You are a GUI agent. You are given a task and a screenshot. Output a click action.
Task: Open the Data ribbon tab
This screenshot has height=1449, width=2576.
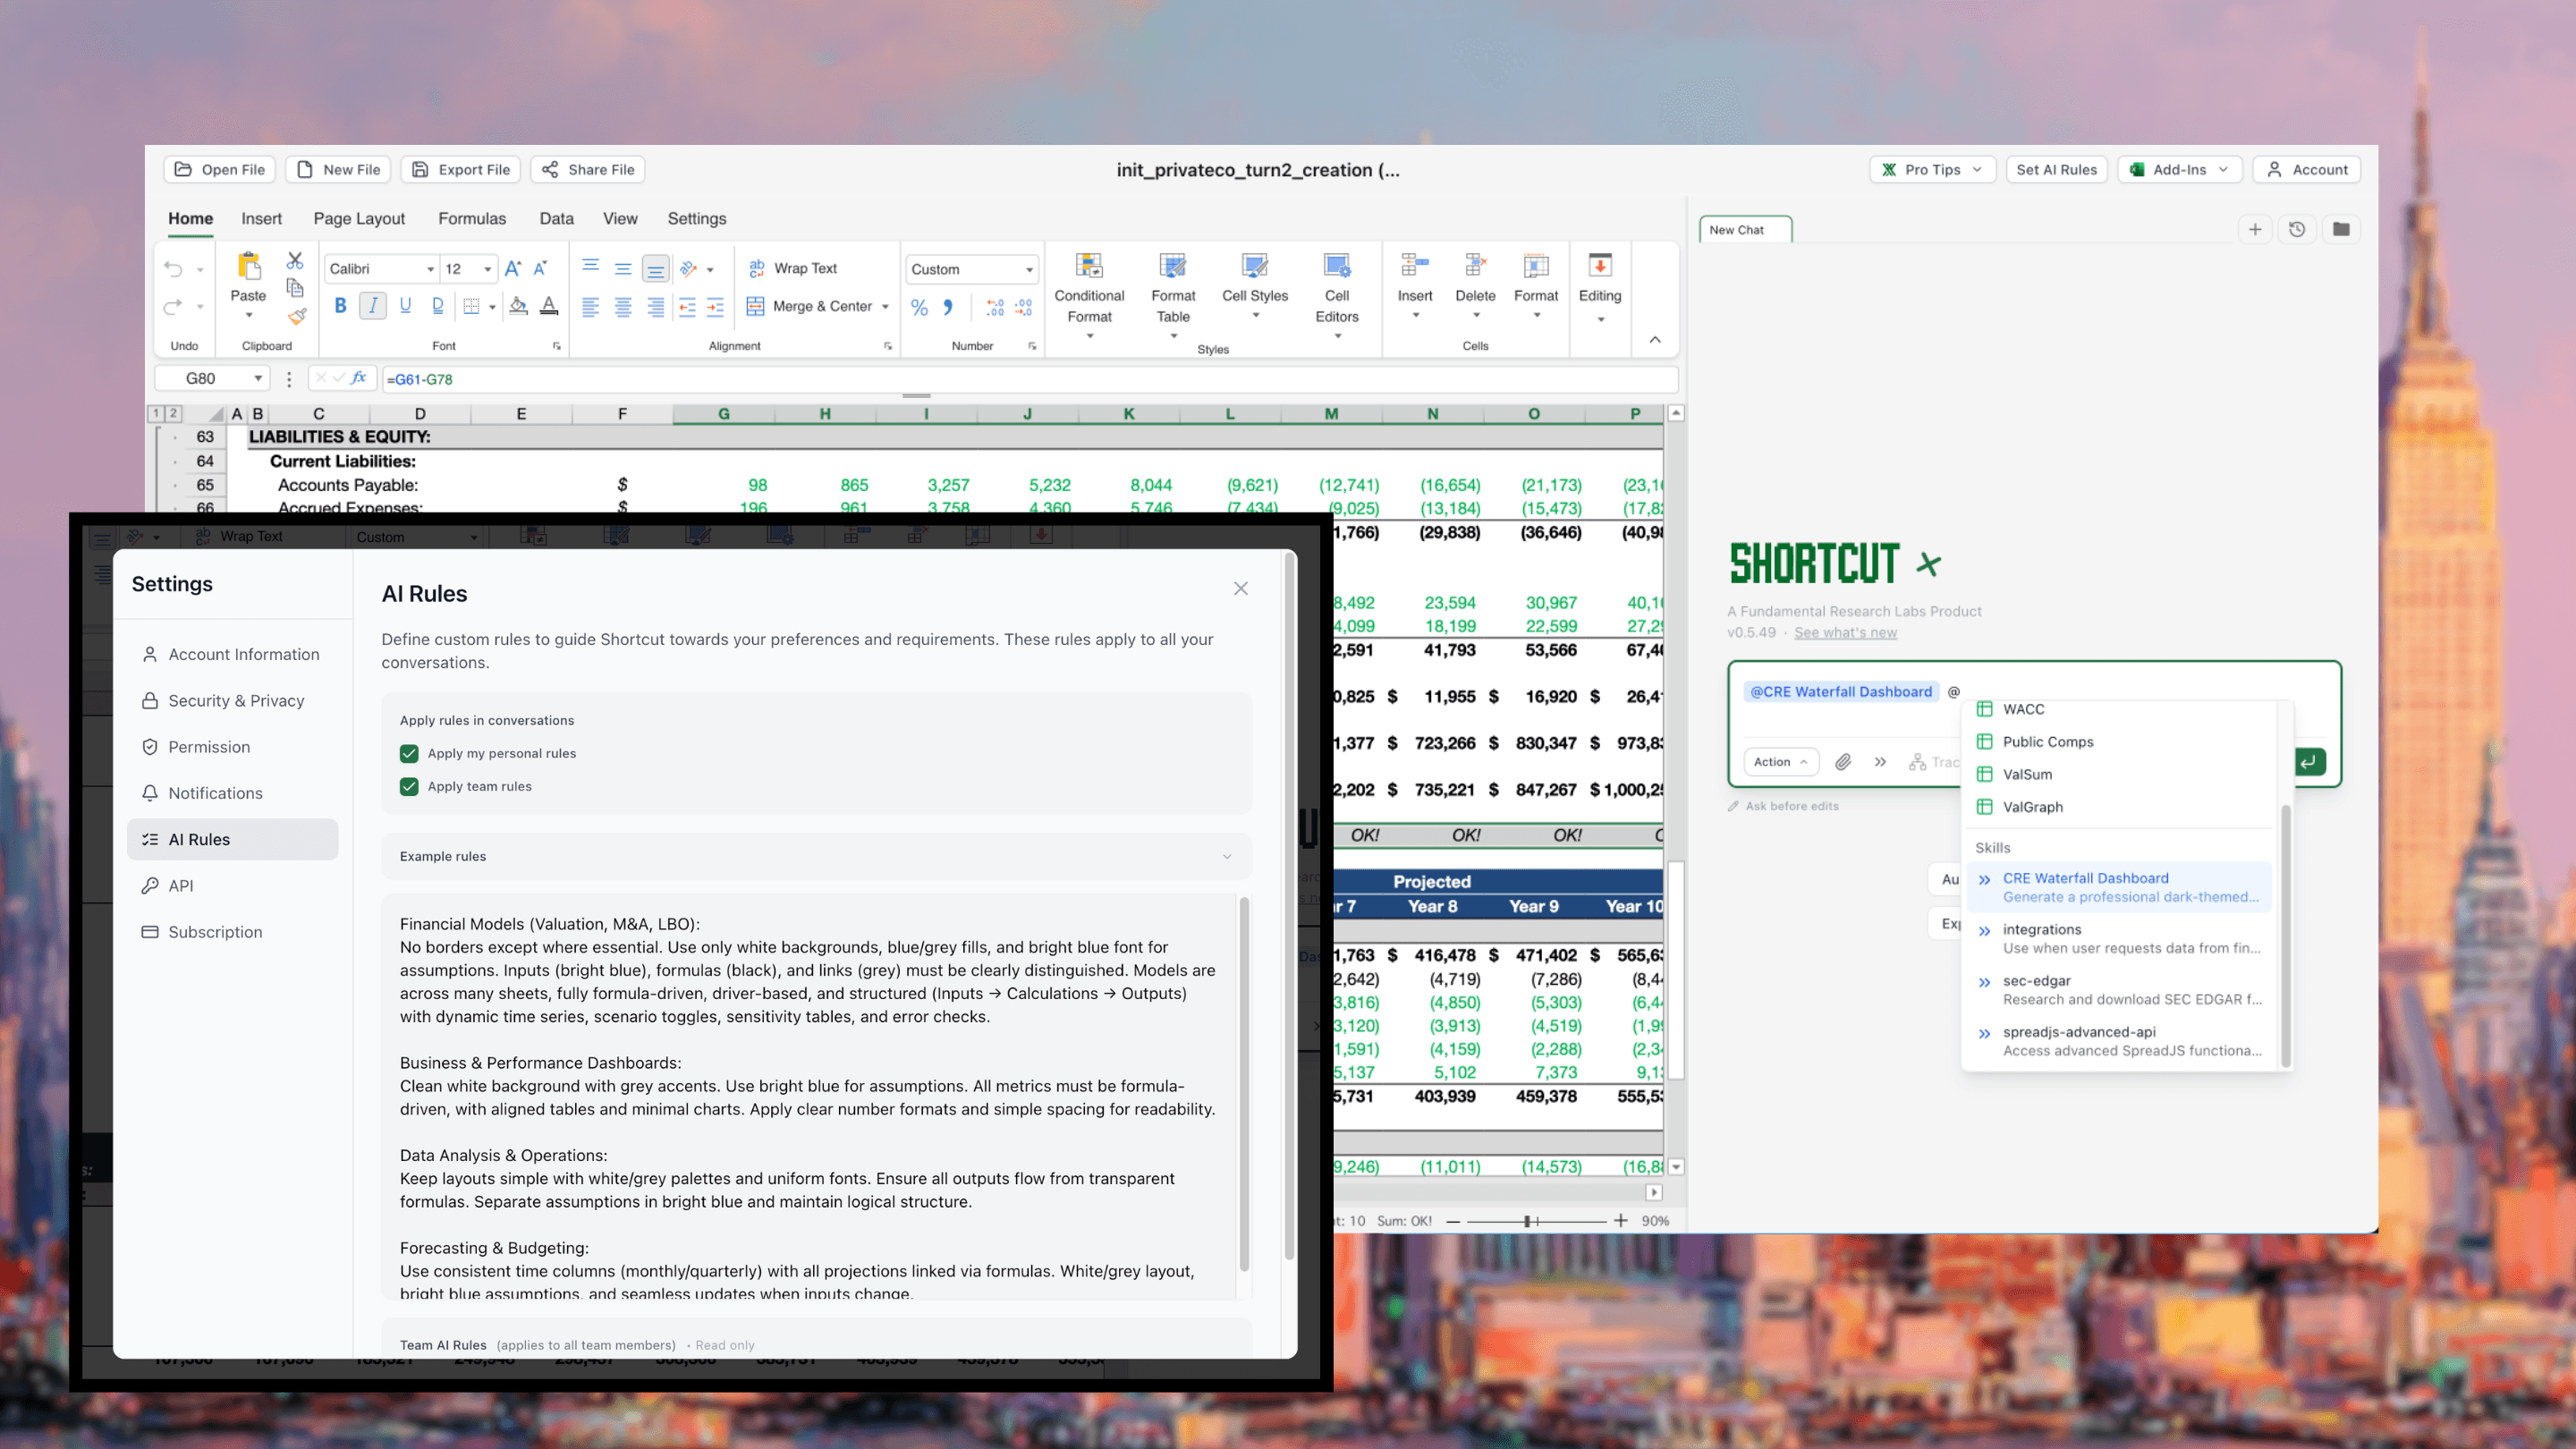(x=556, y=218)
